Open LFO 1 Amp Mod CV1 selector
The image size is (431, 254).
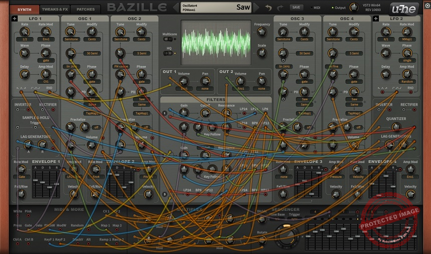[46, 81]
